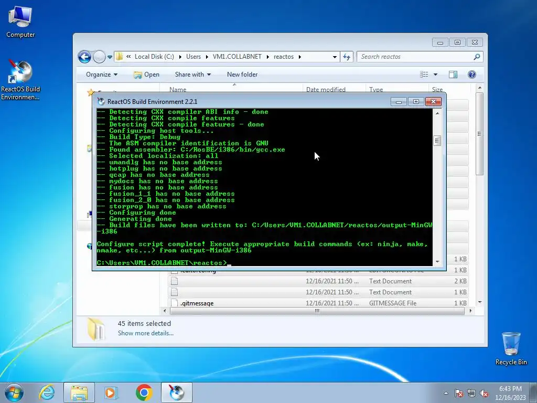Launch Google Chrome from the taskbar

[144, 393]
